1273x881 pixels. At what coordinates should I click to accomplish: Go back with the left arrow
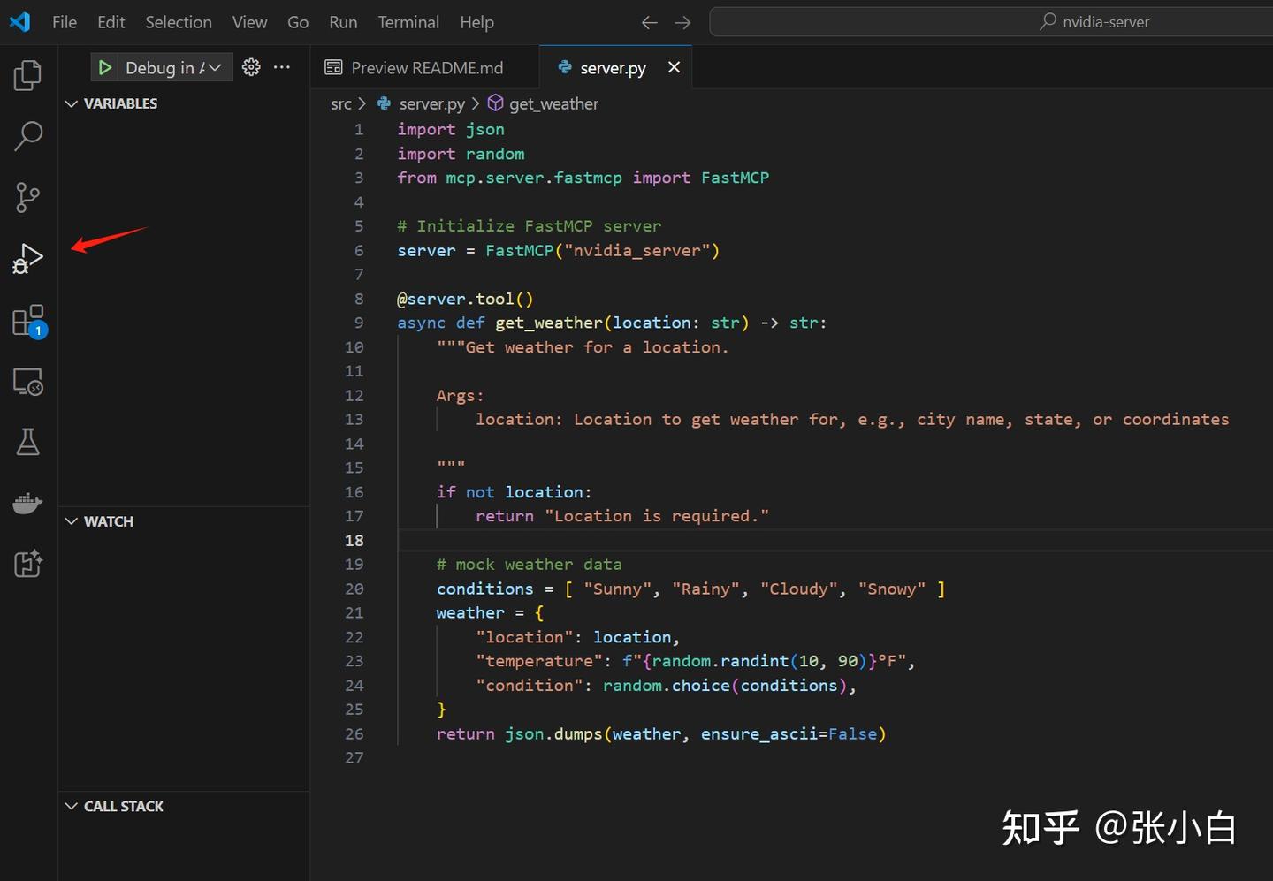650,22
